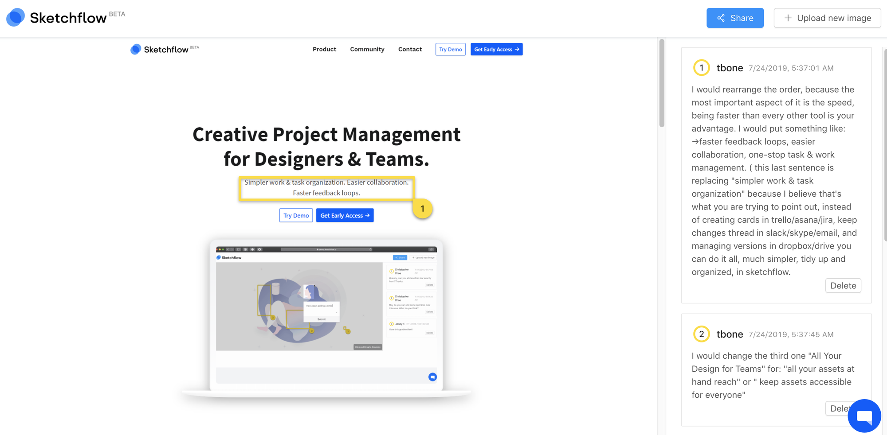
Task: Click the Sketchflow logo inside the mockup image
Action: pyautogui.click(x=165, y=49)
